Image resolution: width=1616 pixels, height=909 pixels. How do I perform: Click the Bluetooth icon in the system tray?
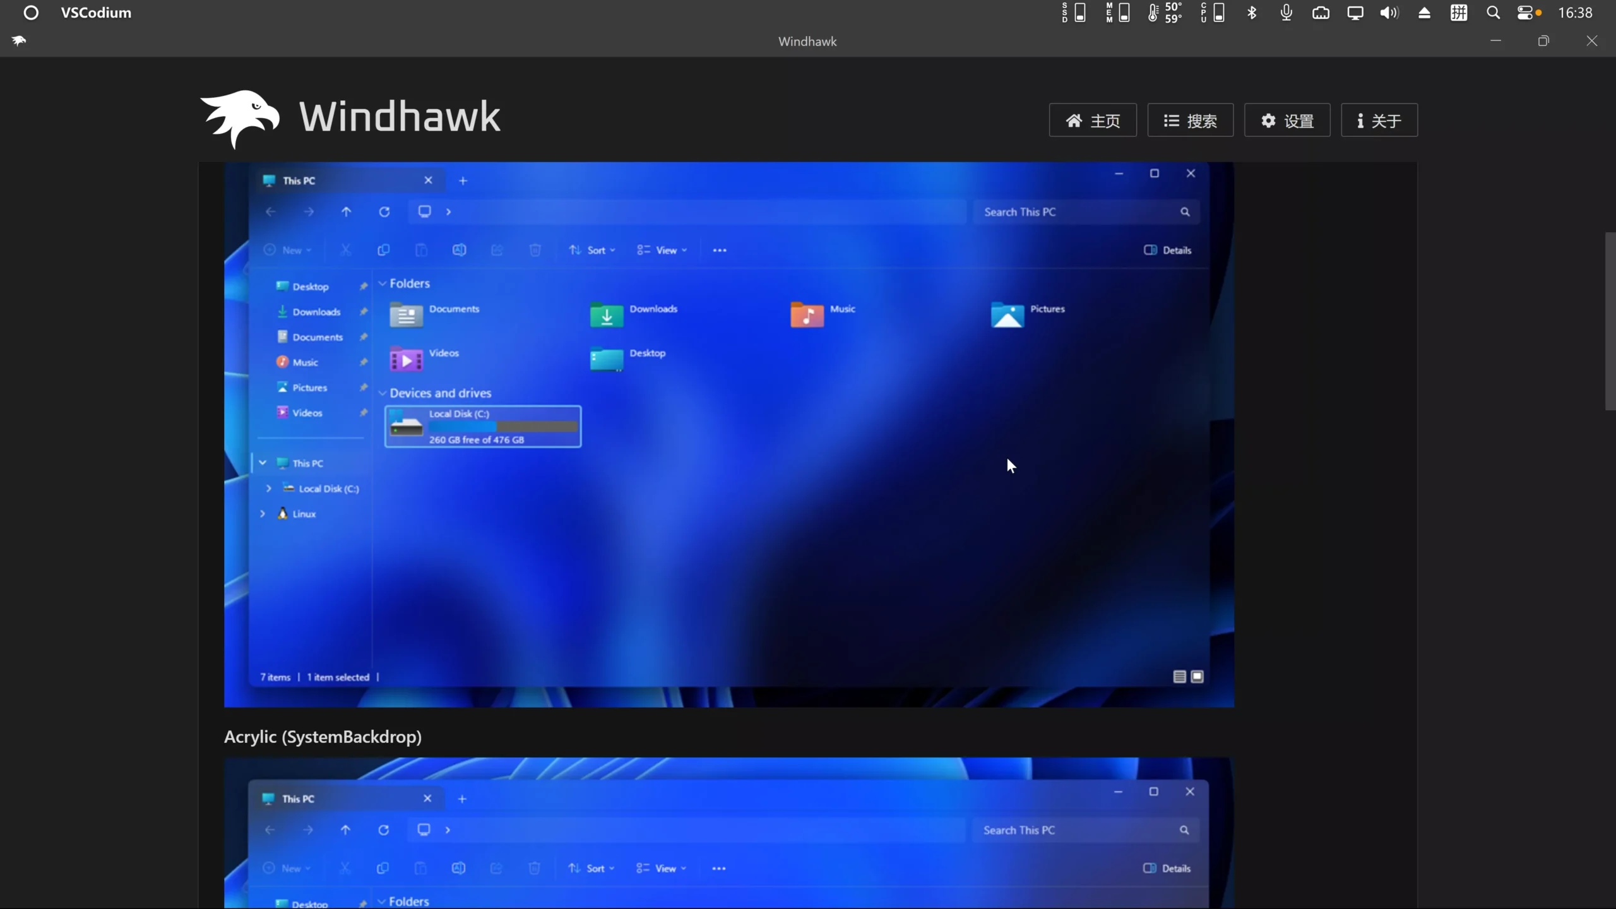point(1252,13)
